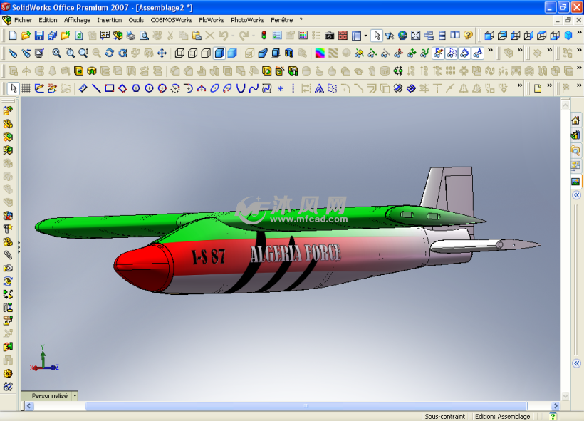Click the Sous-contraint status text
The image size is (584, 421).
[x=445, y=416]
